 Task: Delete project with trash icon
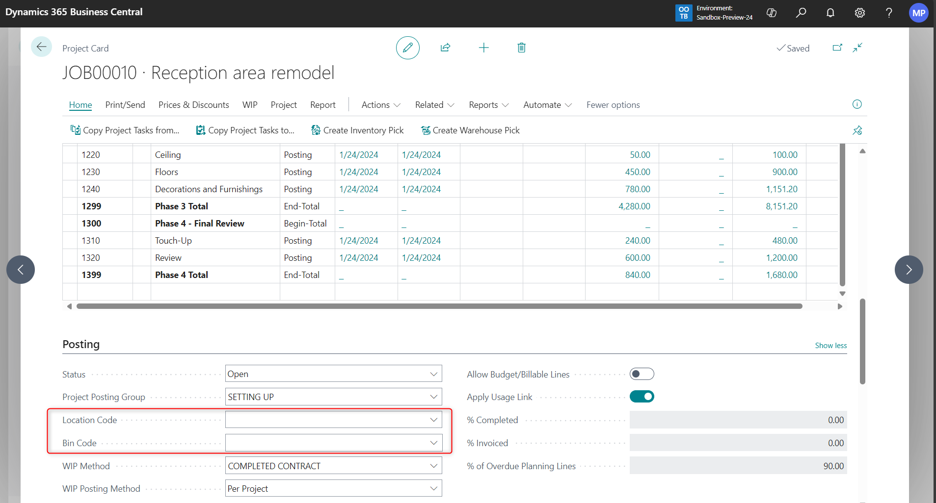[x=521, y=48]
